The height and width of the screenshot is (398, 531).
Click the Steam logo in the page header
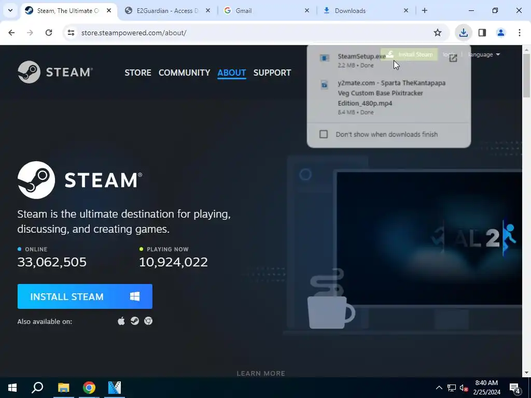point(55,72)
